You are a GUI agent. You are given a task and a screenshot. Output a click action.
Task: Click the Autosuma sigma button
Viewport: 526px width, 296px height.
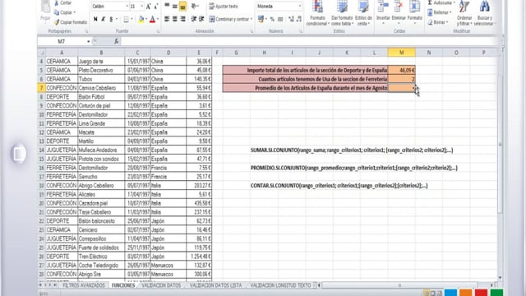pyautogui.click(x=441, y=2)
